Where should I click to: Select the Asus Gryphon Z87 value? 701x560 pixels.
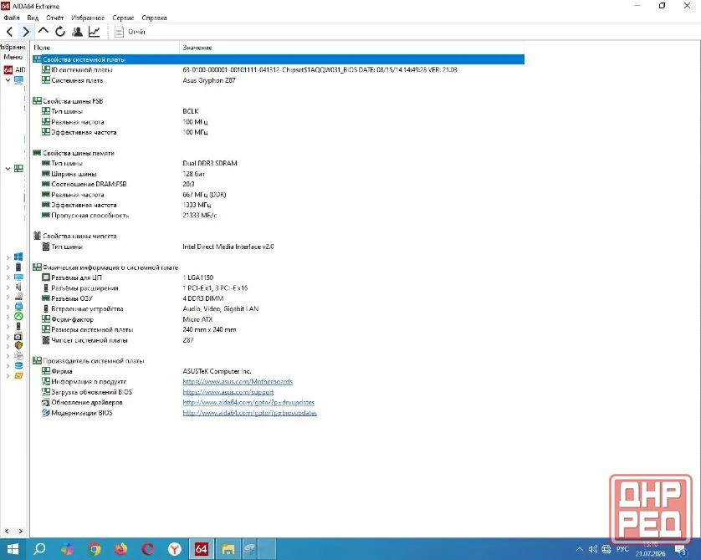pyautogui.click(x=209, y=80)
